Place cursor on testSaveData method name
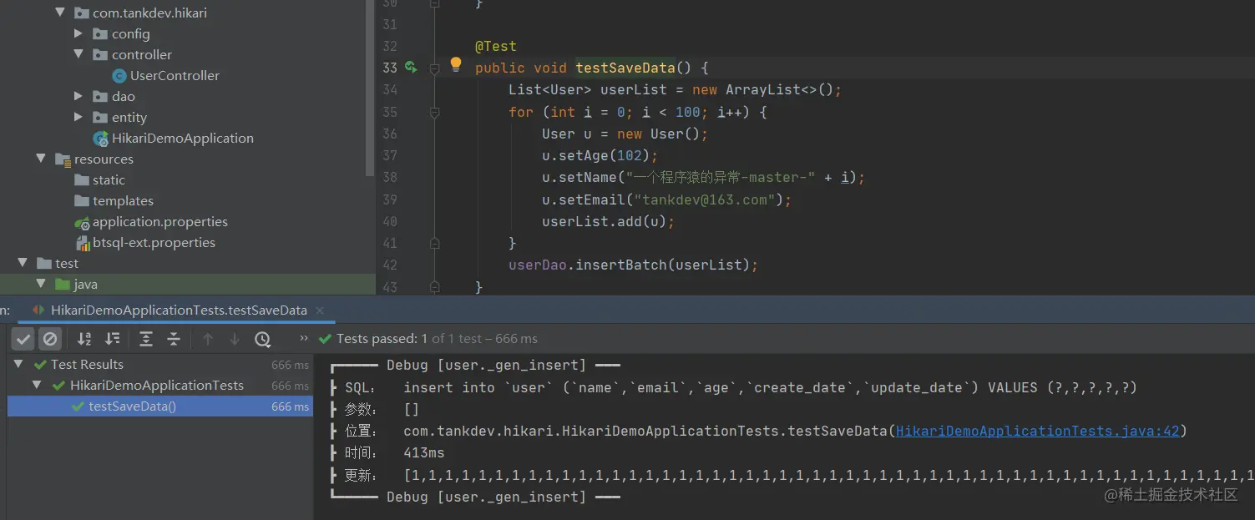 pos(625,68)
